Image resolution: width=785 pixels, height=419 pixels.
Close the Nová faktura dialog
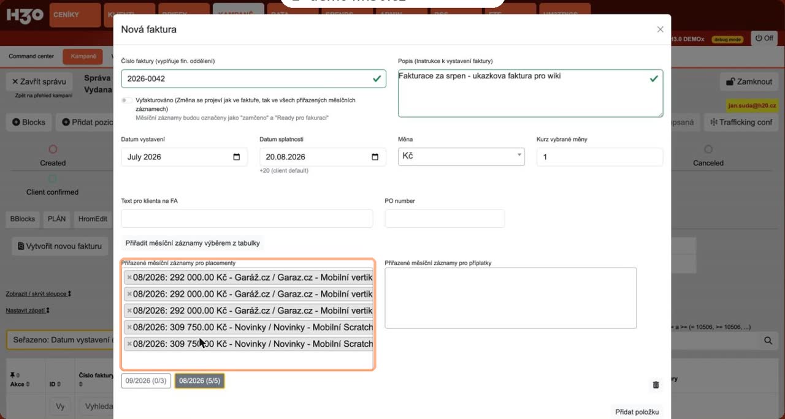660,29
